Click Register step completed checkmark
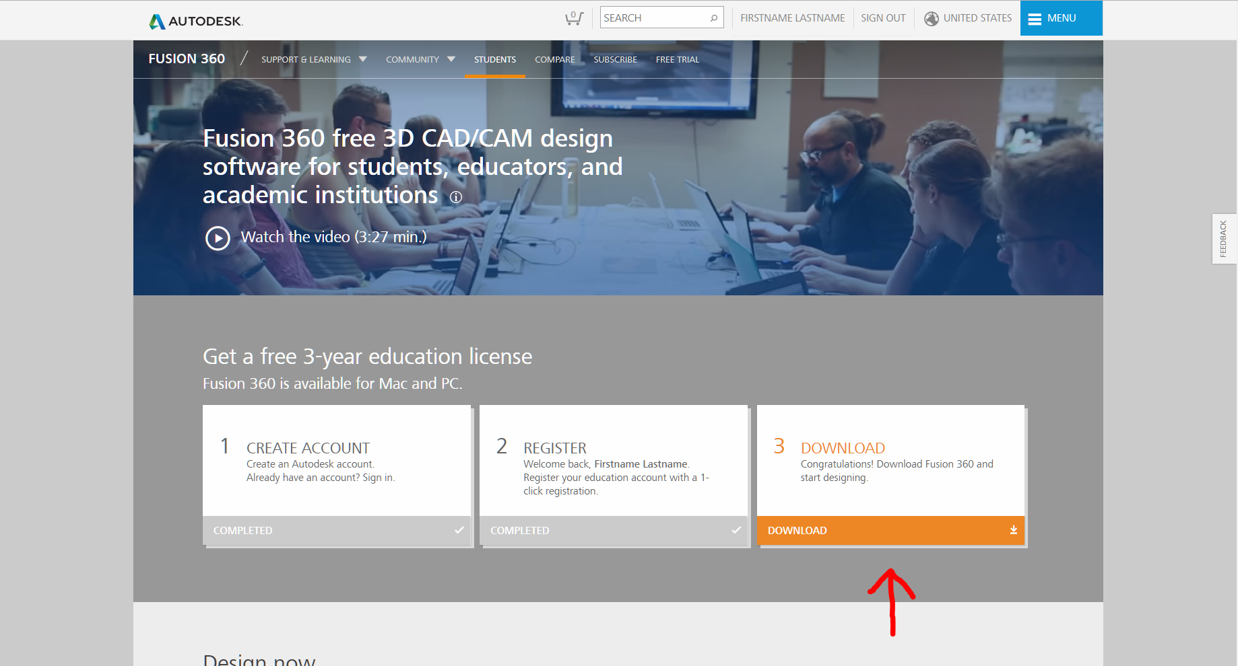 click(736, 530)
